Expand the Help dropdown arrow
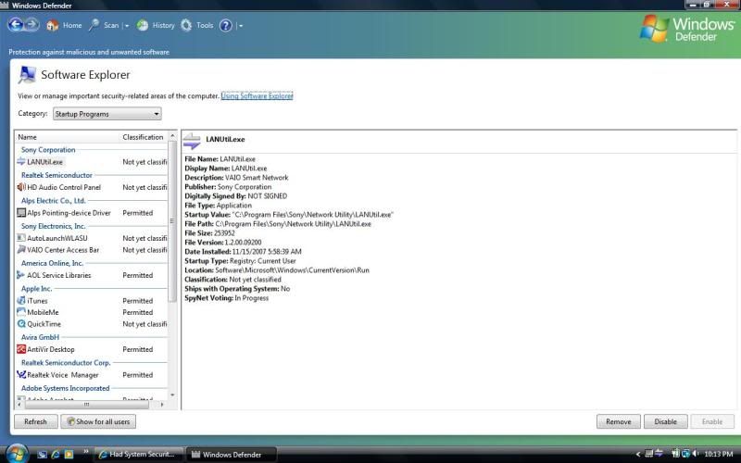741x463 pixels. pos(240,26)
